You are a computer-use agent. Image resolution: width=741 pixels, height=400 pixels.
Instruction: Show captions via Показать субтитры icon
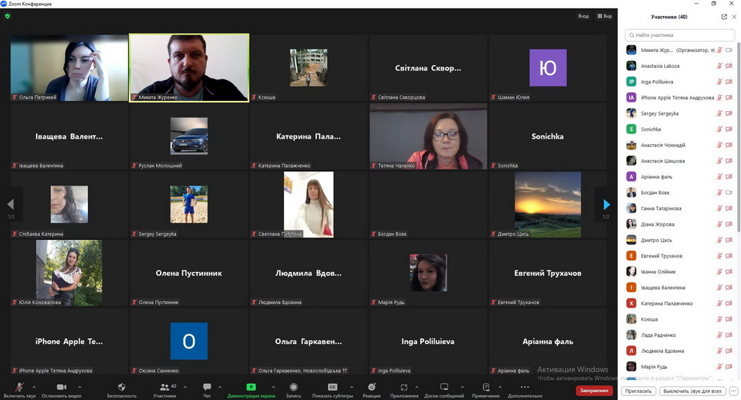point(332,387)
